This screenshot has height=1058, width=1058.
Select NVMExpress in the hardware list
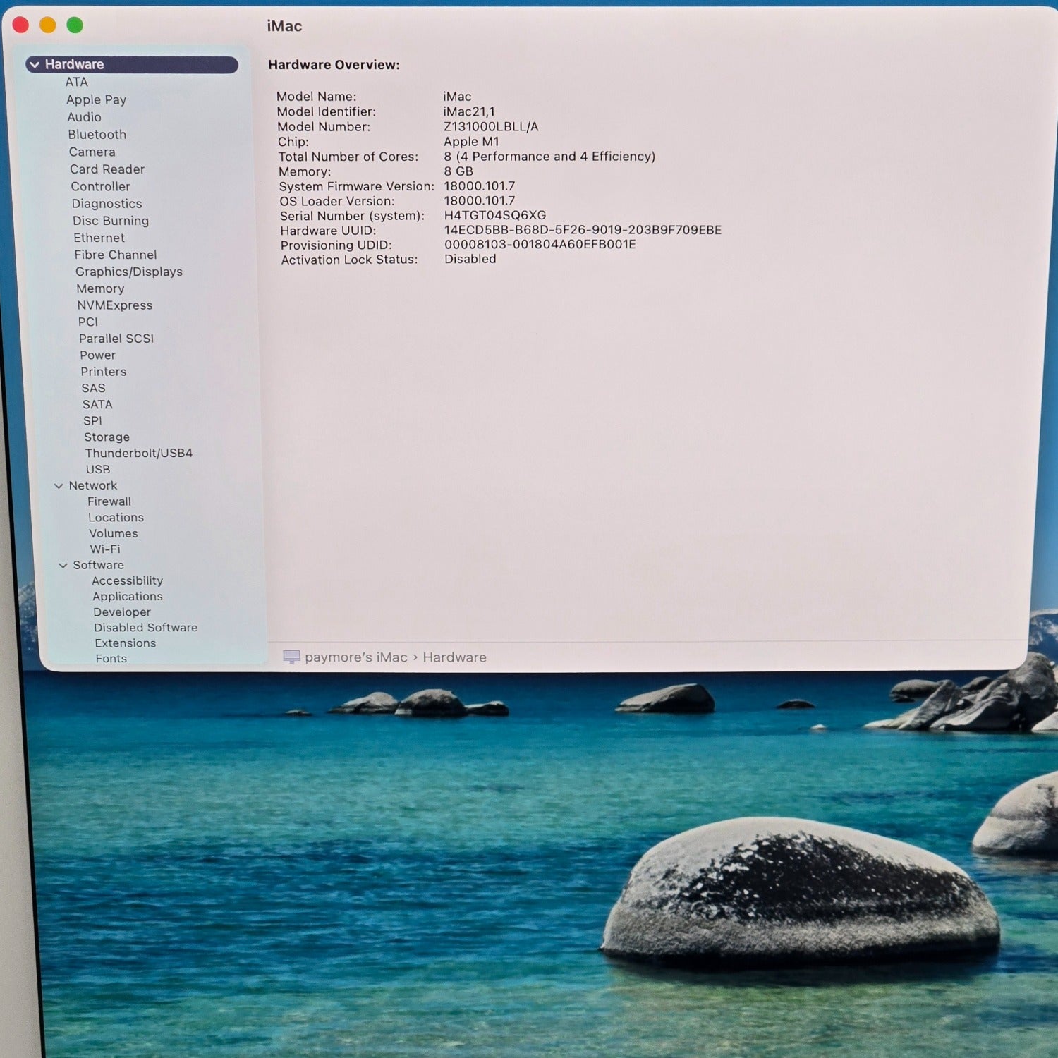[114, 305]
